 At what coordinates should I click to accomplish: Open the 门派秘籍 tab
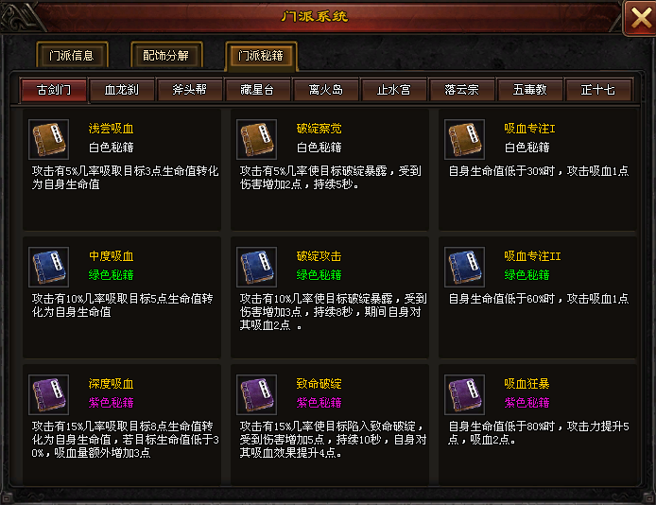coord(261,56)
